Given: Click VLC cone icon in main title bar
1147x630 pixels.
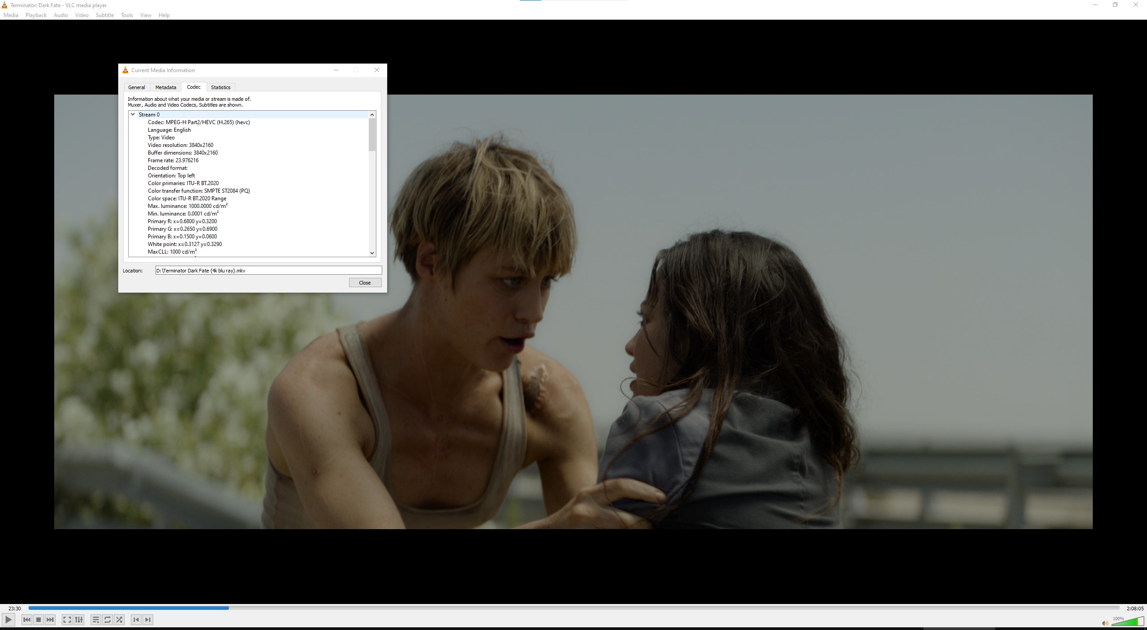Looking at the screenshot, I should [4, 5].
